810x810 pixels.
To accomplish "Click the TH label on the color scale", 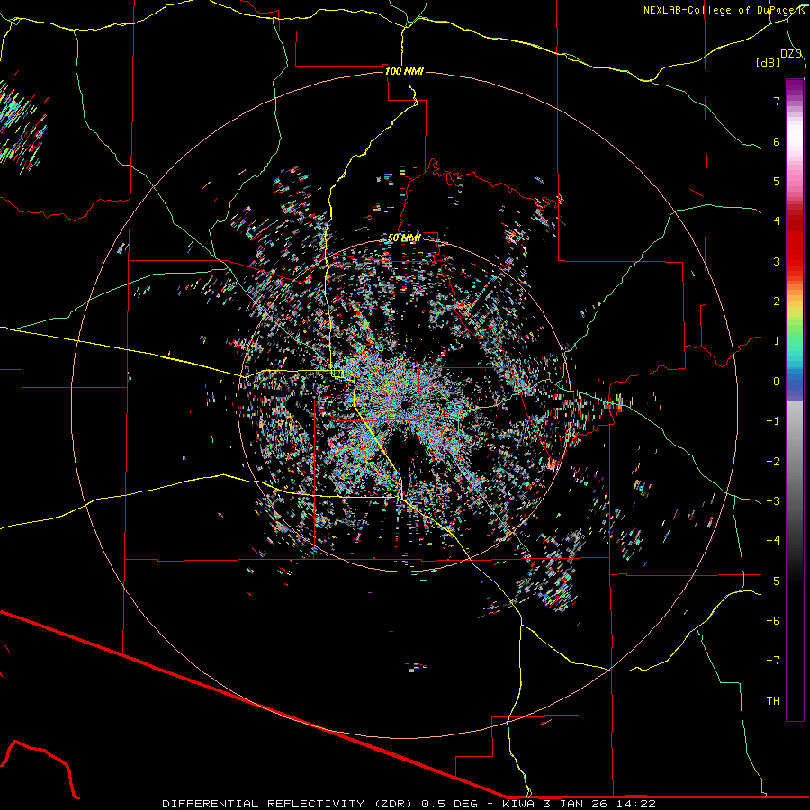I will click(773, 701).
